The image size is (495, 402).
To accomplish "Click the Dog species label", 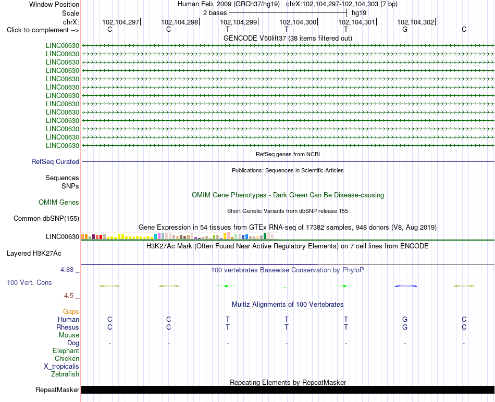I will [73, 343].
